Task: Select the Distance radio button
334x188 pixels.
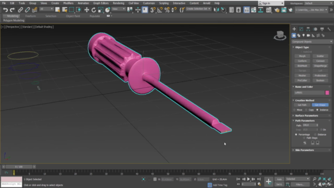Action: [x=315, y=135]
